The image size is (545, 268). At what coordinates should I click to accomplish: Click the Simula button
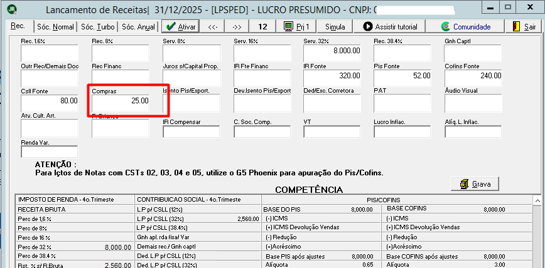335,27
